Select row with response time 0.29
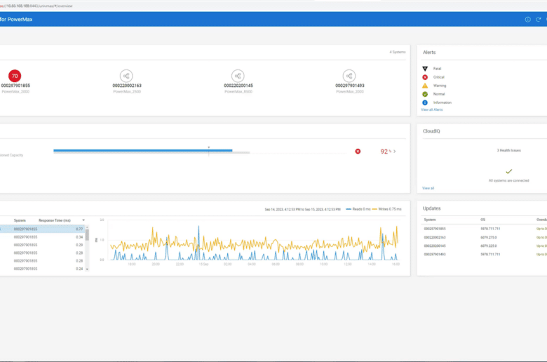 click(42, 245)
